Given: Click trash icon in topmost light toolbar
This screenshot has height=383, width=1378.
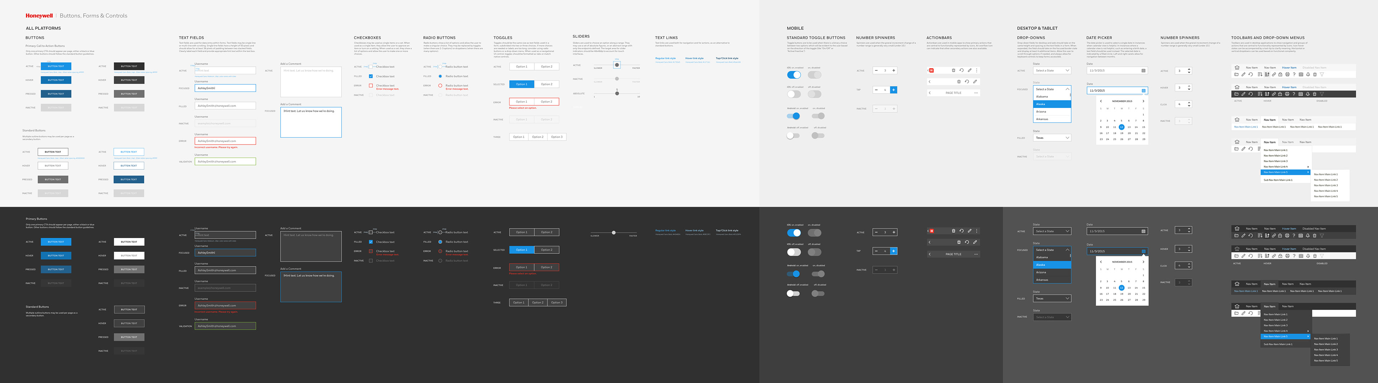Looking at the screenshot, I should [x=1315, y=74].
